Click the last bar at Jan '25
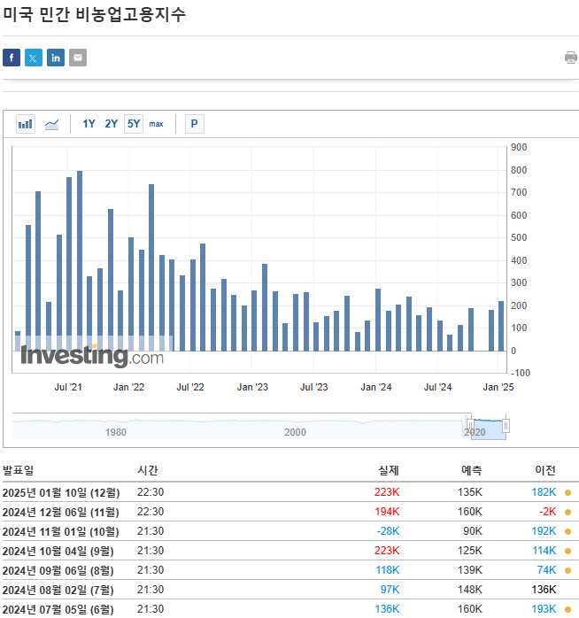Viewport: 579px width, 618px height. (501, 326)
